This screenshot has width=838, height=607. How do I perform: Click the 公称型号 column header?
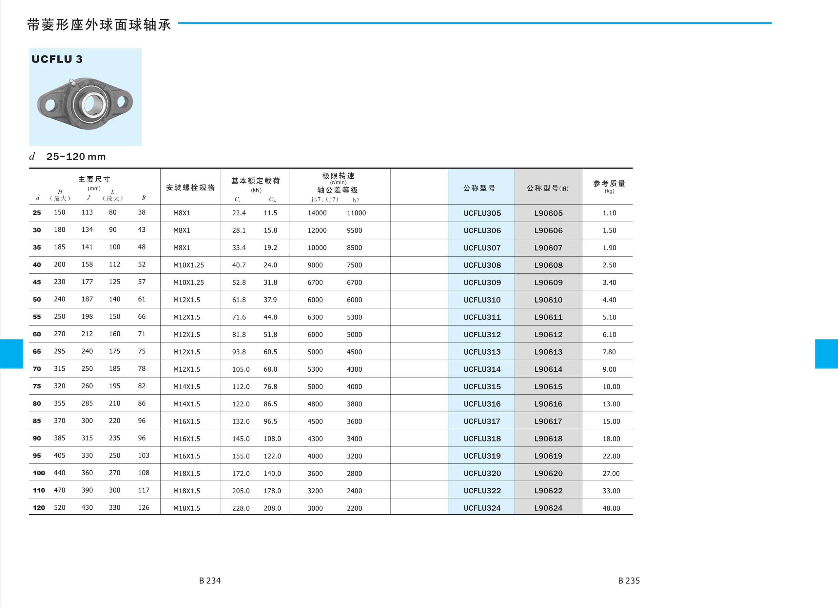[x=479, y=188]
